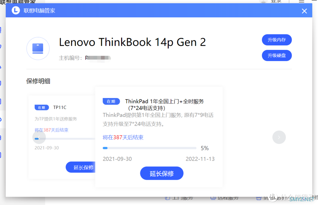Select the title Lenovo ThinkBook 14p Gen 2
Screen dimensions: 318x205
pos(132,42)
